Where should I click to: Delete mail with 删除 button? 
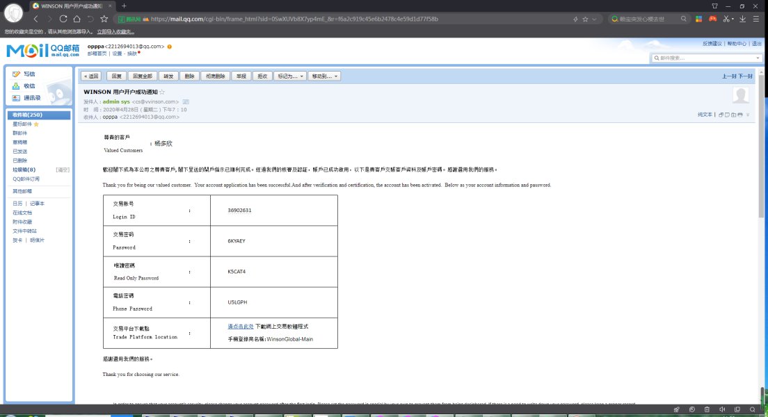[x=189, y=76]
